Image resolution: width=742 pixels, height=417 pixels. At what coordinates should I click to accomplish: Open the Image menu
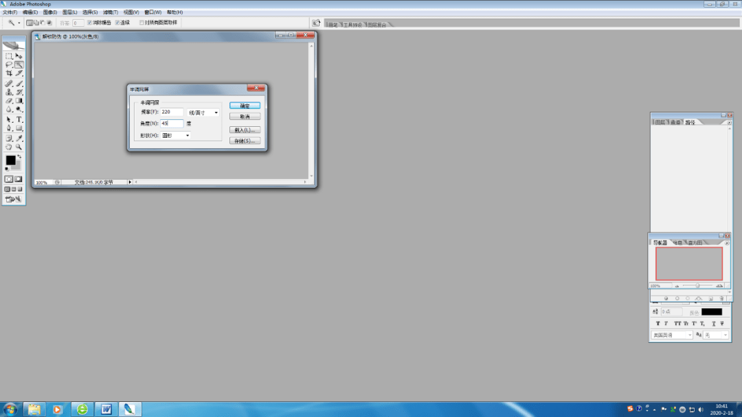pos(50,12)
